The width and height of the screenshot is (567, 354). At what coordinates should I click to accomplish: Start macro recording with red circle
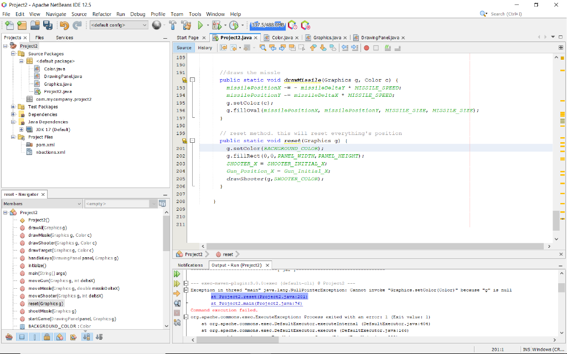click(x=366, y=48)
